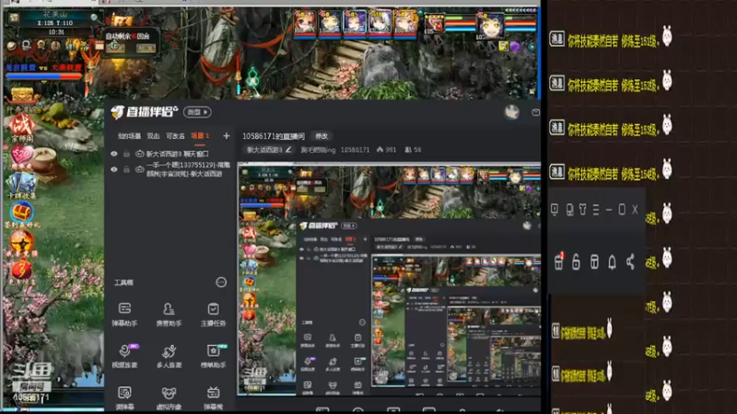Click the 修改 button beside room title
Screen dimensions: 737x414
pos(322,136)
